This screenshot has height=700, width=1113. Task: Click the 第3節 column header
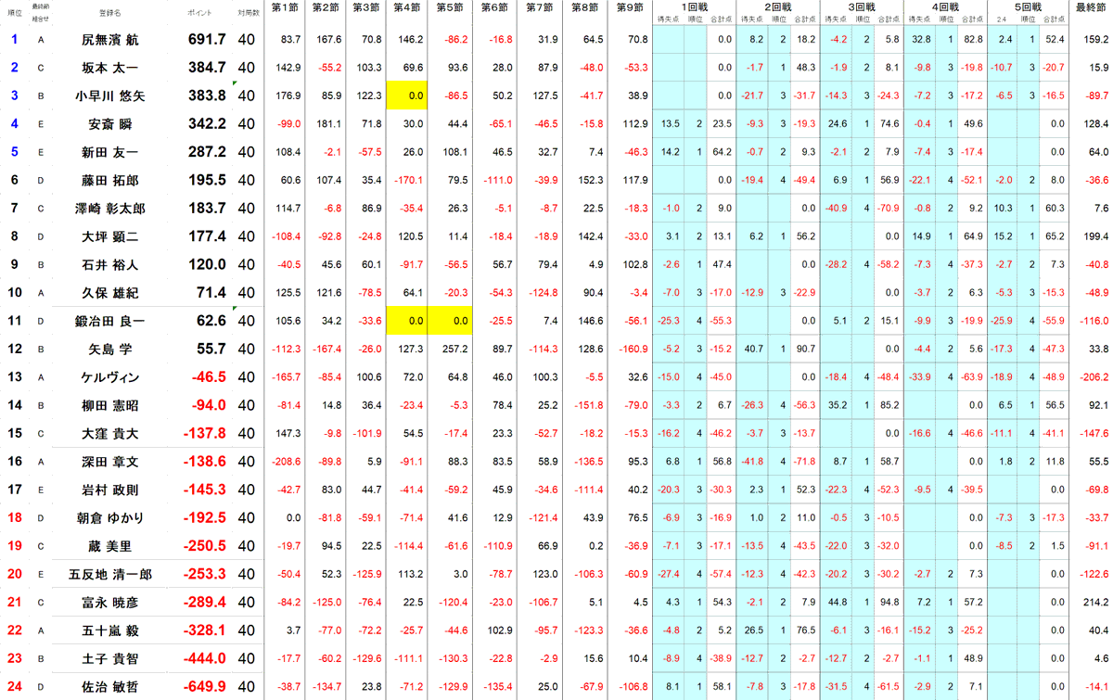(365, 7)
